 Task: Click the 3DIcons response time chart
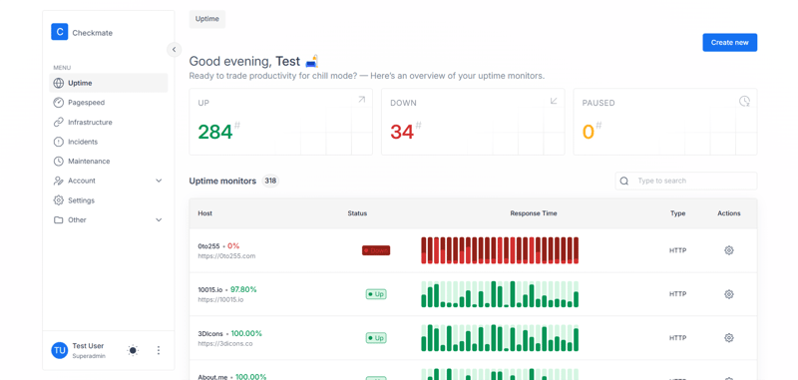point(500,338)
